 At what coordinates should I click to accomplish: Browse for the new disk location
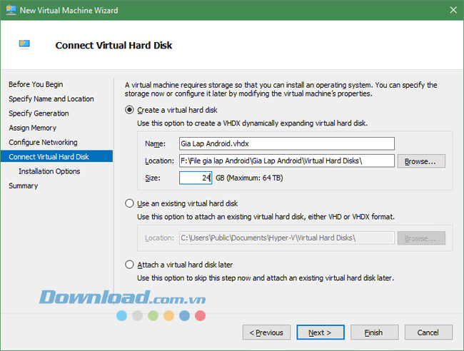click(x=421, y=161)
